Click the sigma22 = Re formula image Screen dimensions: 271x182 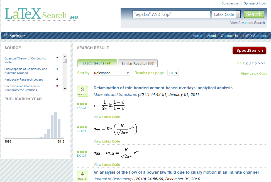115,129
